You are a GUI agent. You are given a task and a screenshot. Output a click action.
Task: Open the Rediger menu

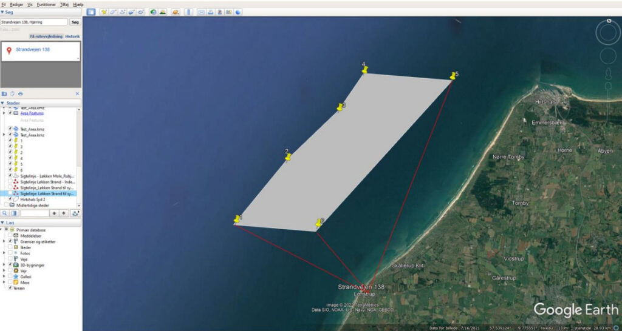(16, 4)
